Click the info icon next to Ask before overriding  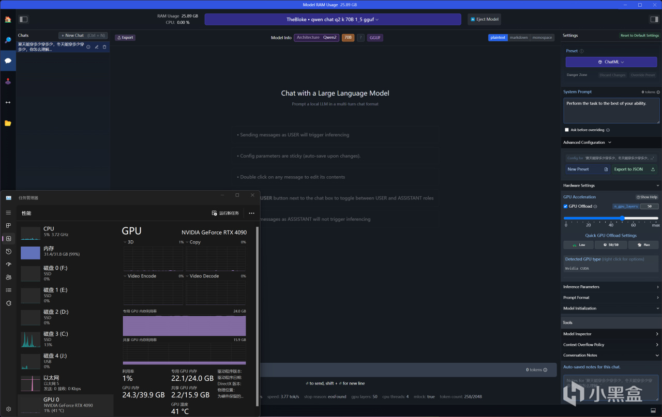click(x=608, y=130)
